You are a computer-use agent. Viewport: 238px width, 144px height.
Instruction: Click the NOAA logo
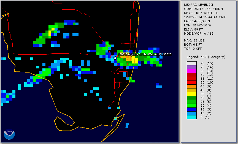pyautogui.click(x=9, y=134)
